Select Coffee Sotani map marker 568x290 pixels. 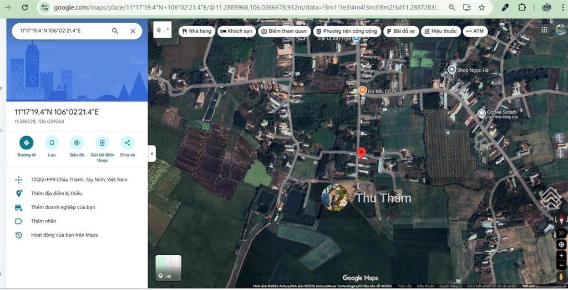[x=481, y=113]
